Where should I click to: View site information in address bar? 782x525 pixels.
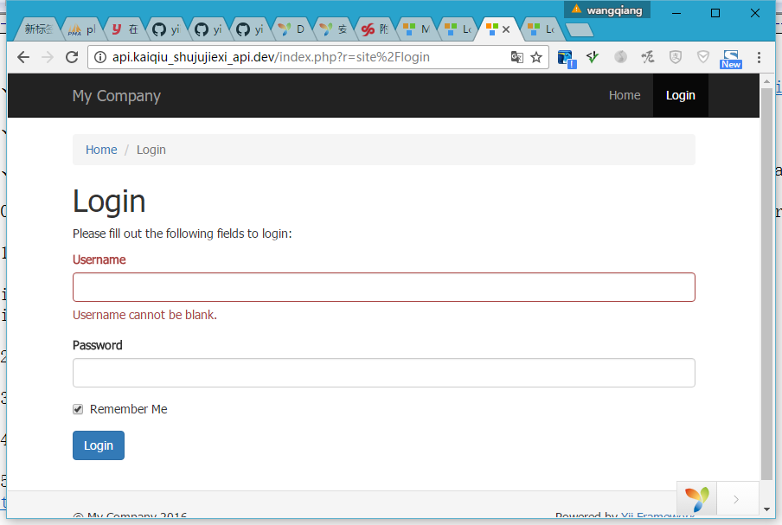point(100,57)
